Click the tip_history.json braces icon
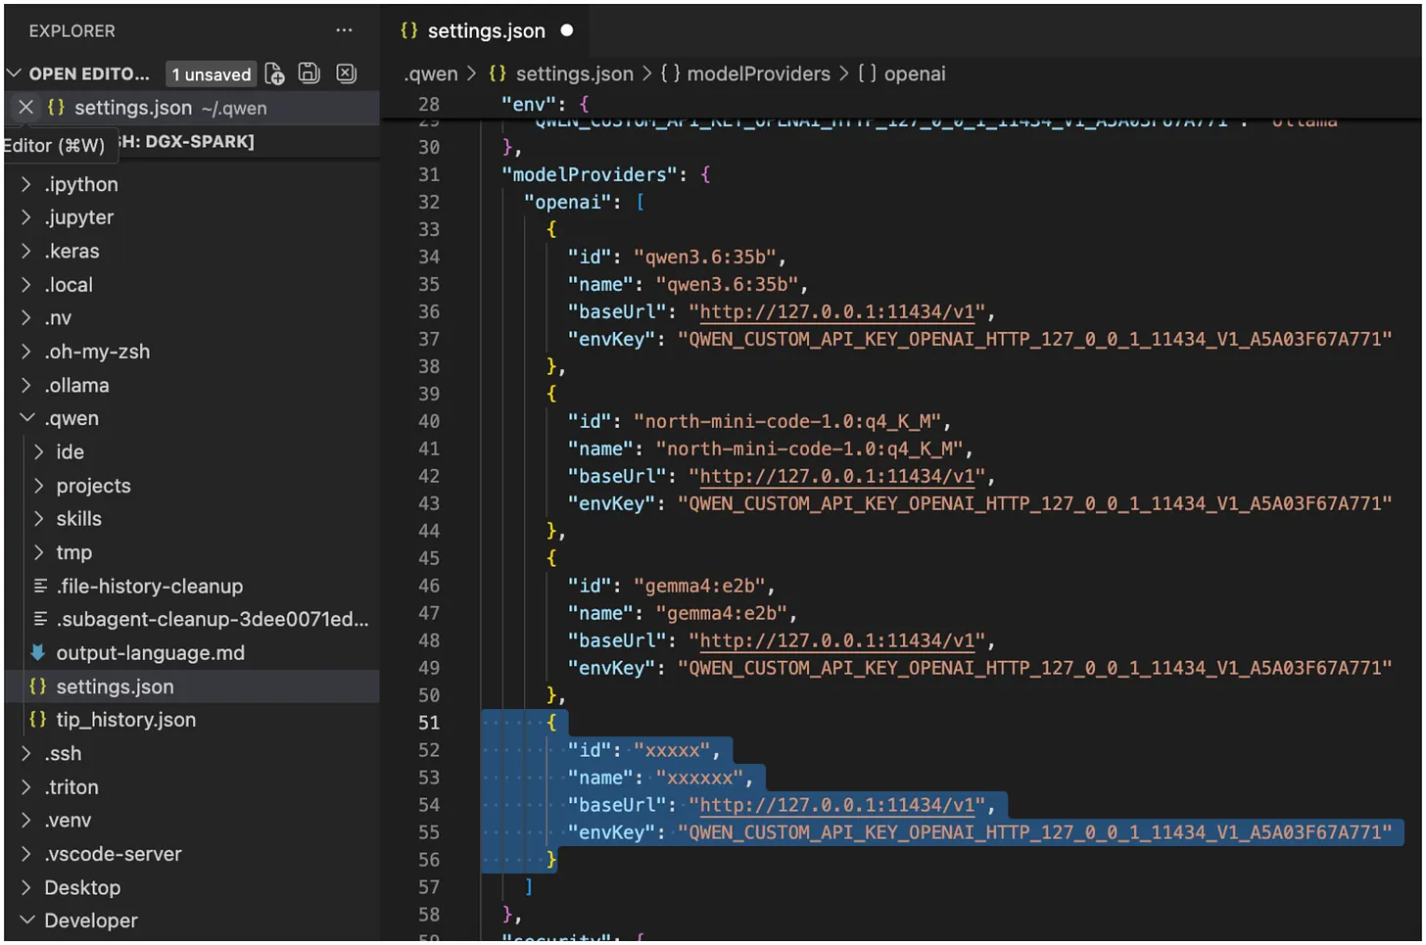The width and height of the screenshot is (1426, 945). [38, 720]
